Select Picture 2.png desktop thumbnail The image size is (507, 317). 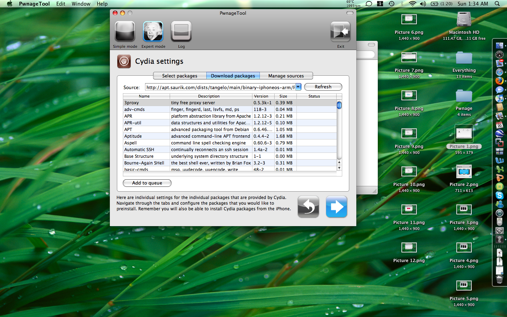[464, 172]
